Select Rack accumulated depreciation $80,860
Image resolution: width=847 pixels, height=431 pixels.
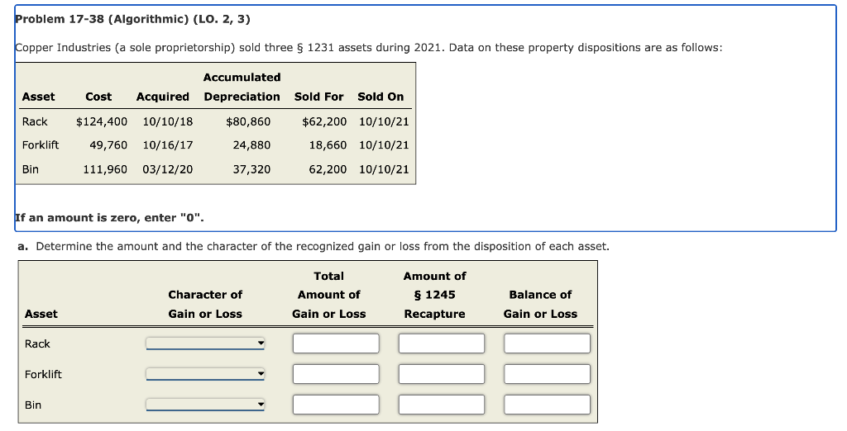[248, 122]
